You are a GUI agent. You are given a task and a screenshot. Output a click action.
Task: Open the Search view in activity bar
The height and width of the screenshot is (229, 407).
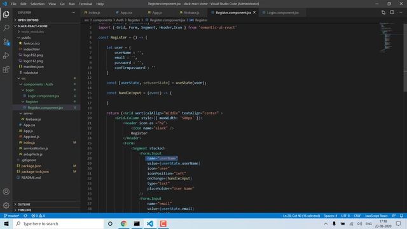(6, 27)
